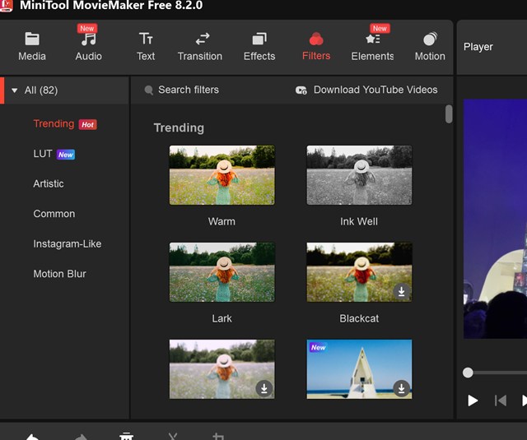Viewport: 527px width, 440px height.
Task: Open the Elements tab
Action: click(x=372, y=46)
